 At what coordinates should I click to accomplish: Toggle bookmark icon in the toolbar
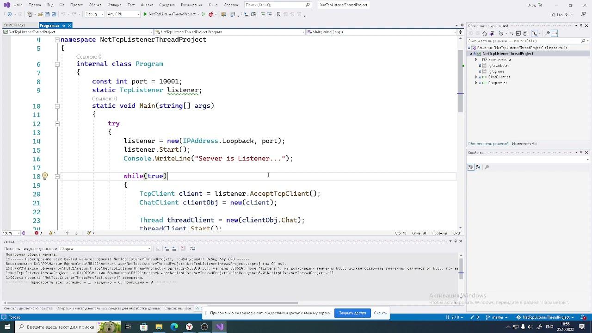278,14
